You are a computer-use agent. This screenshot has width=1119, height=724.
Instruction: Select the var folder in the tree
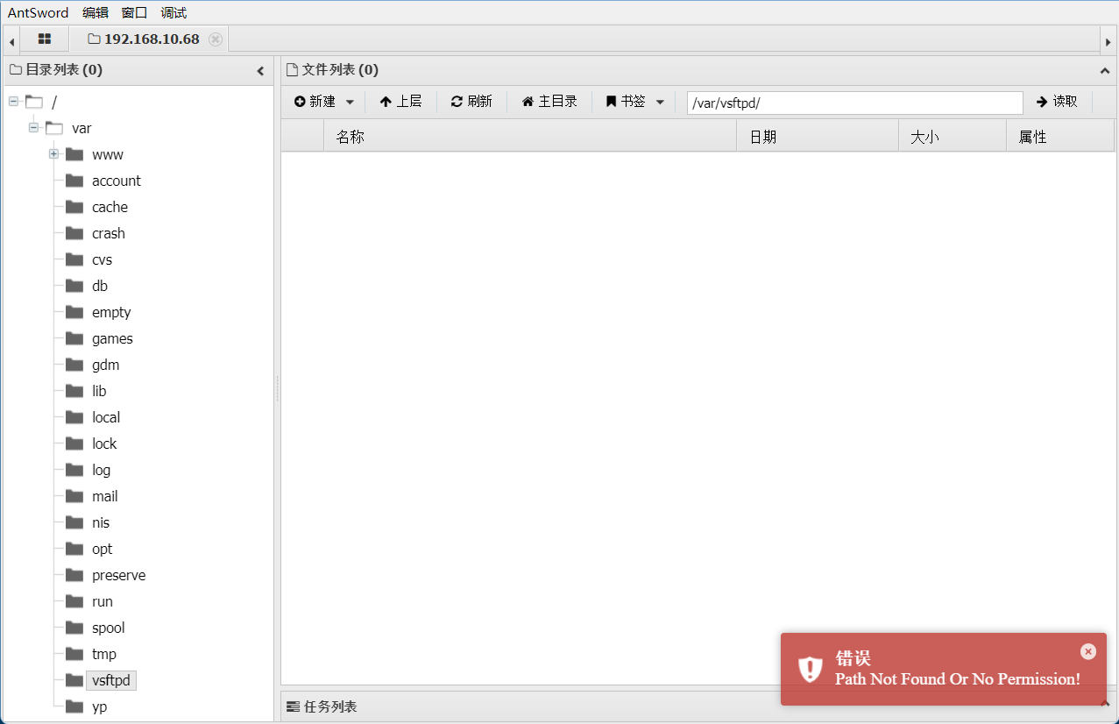click(x=81, y=128)
